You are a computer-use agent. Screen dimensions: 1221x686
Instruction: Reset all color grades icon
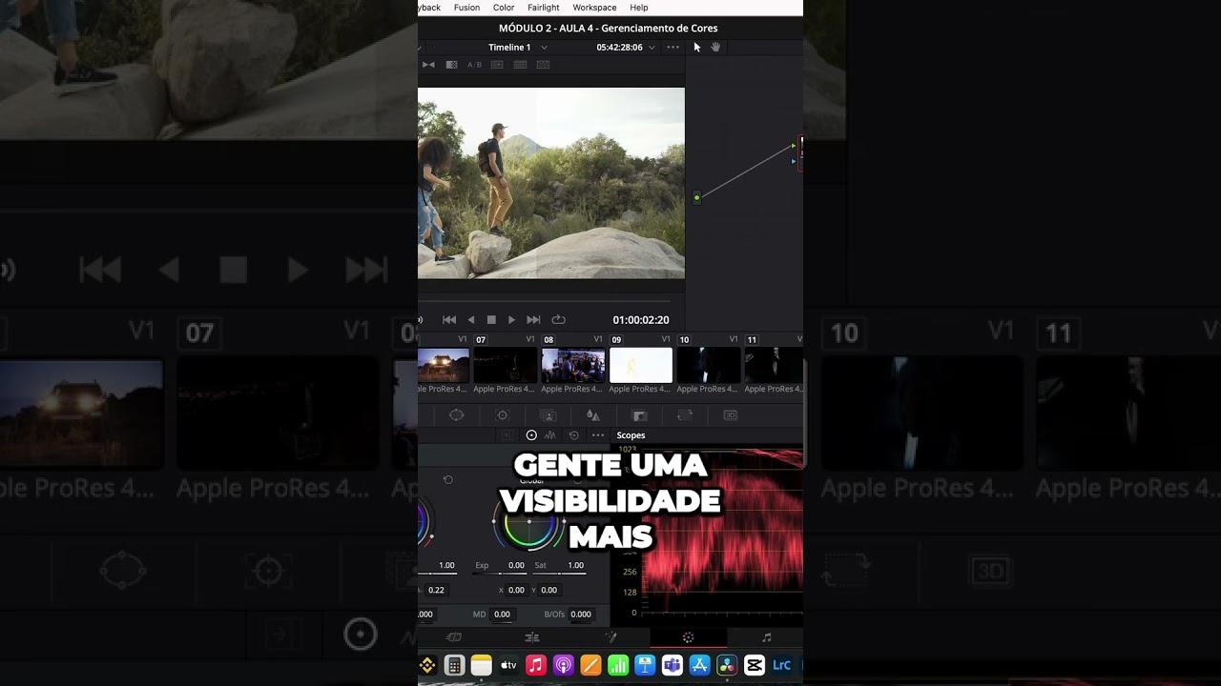[x=573, y=435]
